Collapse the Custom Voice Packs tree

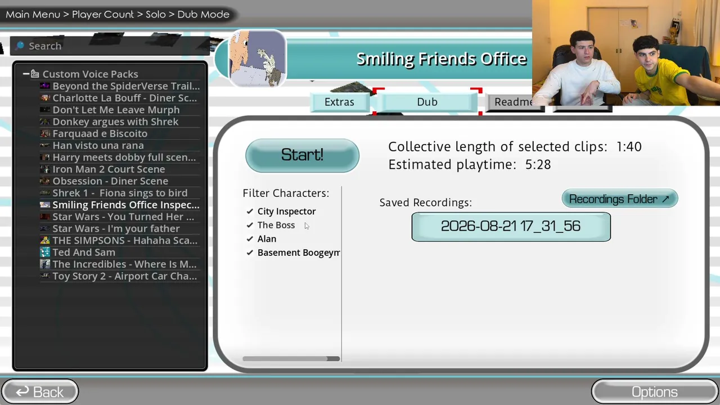[x=26, y=74]
